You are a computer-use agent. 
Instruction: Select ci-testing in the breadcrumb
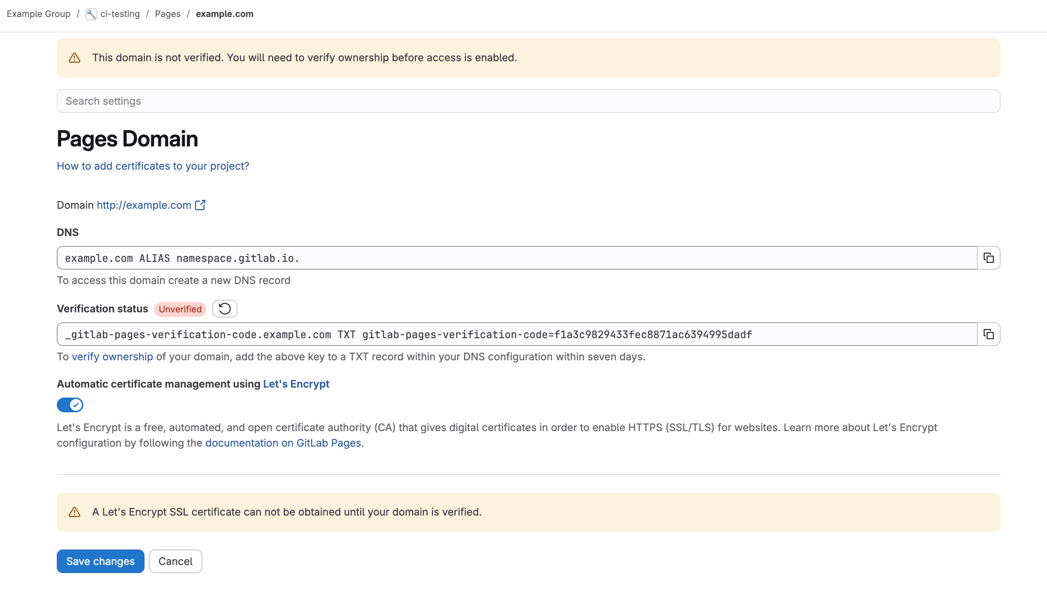[x=120, y=13]
